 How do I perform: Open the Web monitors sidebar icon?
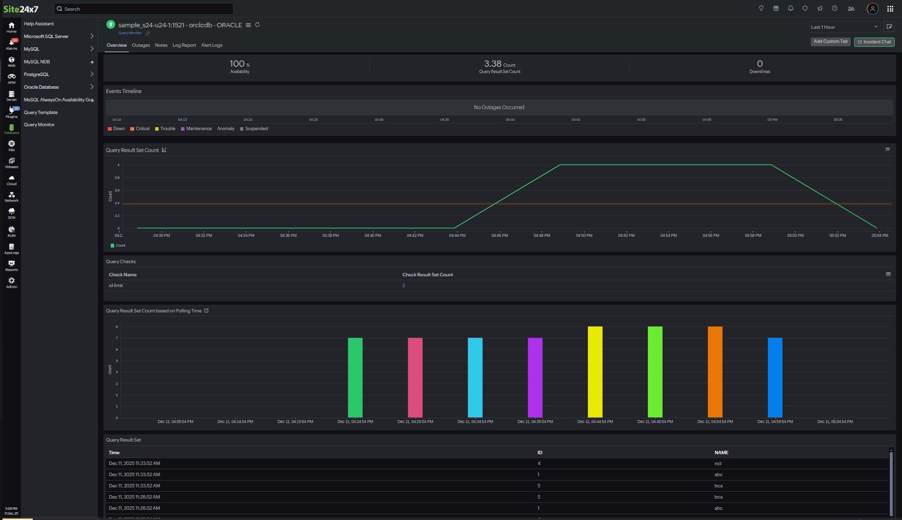(11, 61)
